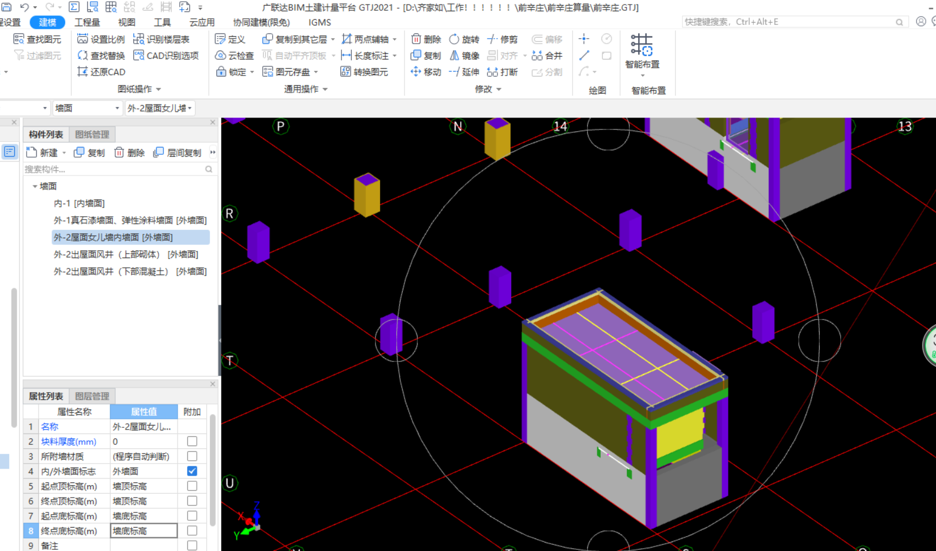Select the line draw tool in 绘图
936x551 pixels.
584,56
